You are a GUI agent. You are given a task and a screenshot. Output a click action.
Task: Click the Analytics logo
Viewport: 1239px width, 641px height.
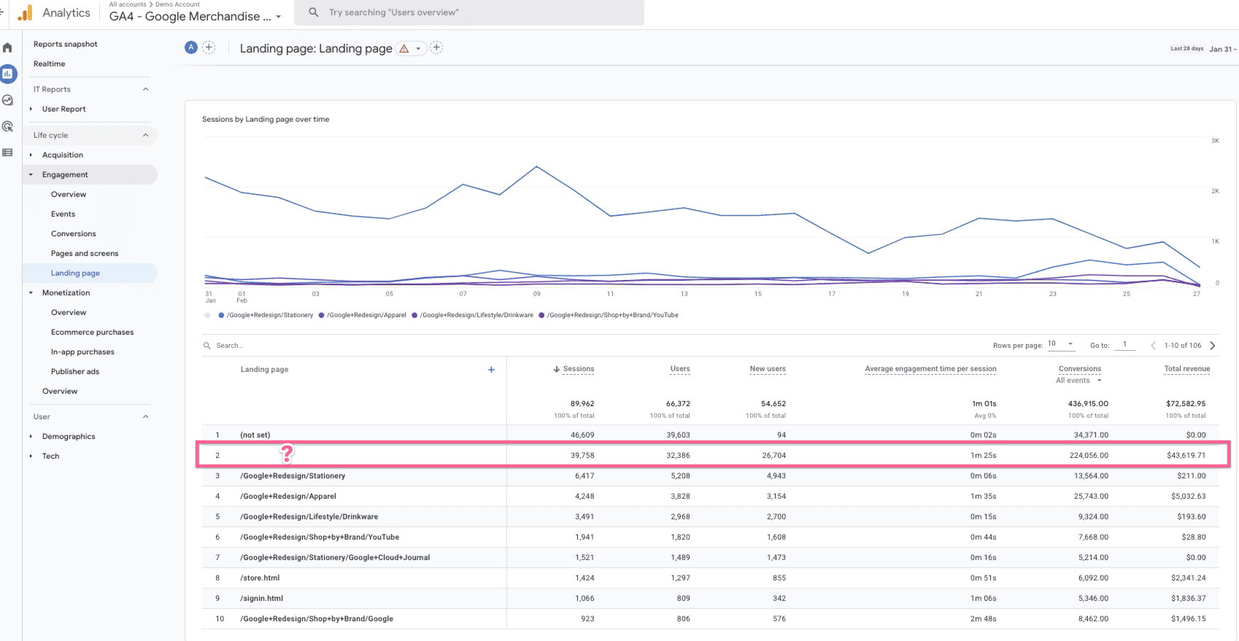[x=26, y=12]
